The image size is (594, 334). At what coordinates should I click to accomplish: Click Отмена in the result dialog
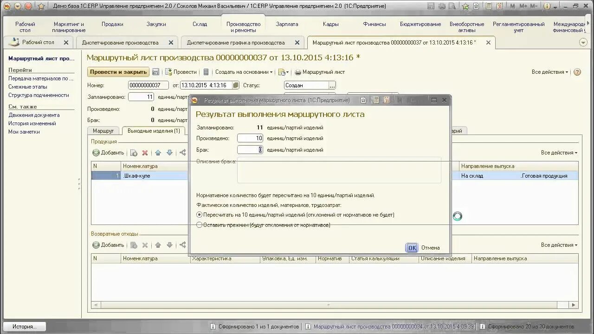(x=430, y=248)
